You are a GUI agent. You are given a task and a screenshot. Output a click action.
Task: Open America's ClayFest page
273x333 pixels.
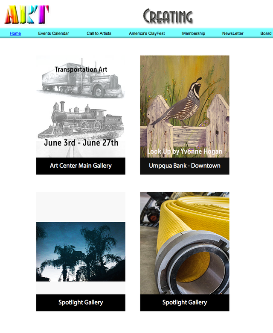147,33
